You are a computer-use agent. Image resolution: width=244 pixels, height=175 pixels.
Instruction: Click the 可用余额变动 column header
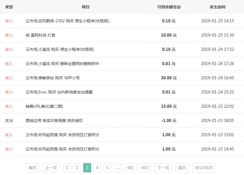tap(169, 7)
